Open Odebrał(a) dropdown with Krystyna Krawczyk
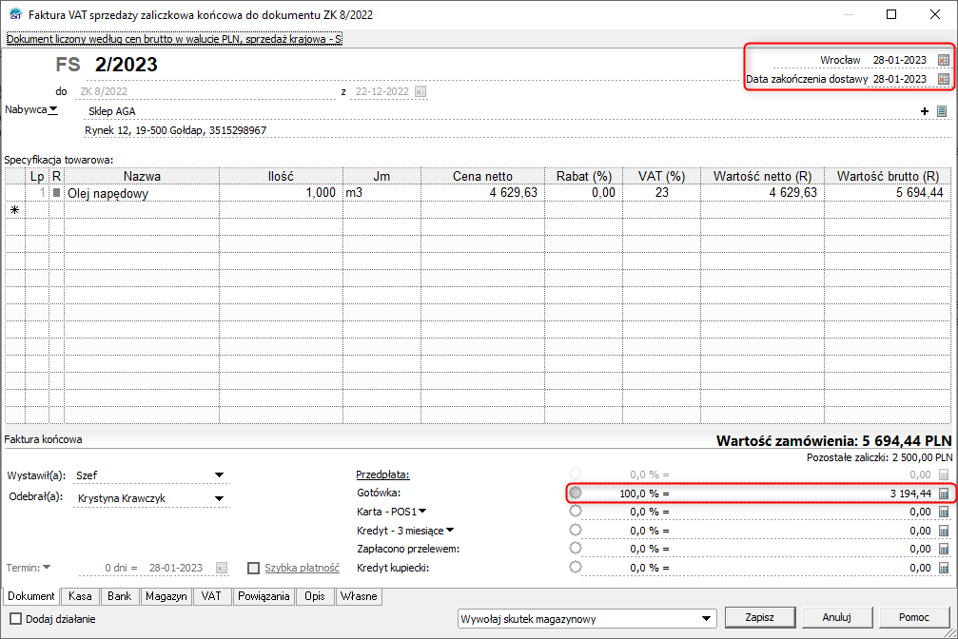The width and height of the screenshot is (958, 639). (220, 498)
